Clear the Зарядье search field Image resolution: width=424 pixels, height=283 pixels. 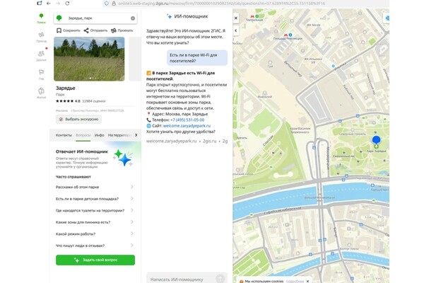(x=133, y=18)
